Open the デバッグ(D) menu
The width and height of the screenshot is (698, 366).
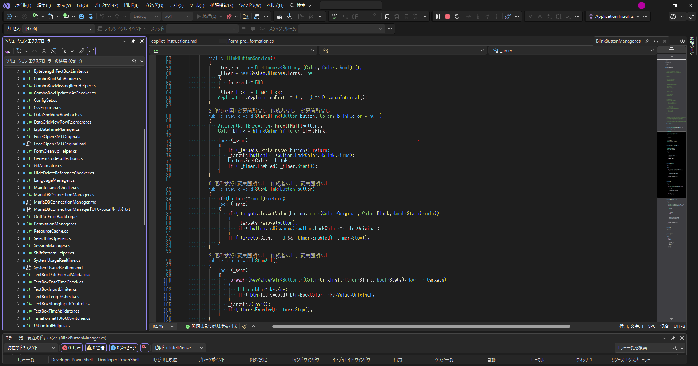[154, 5]
